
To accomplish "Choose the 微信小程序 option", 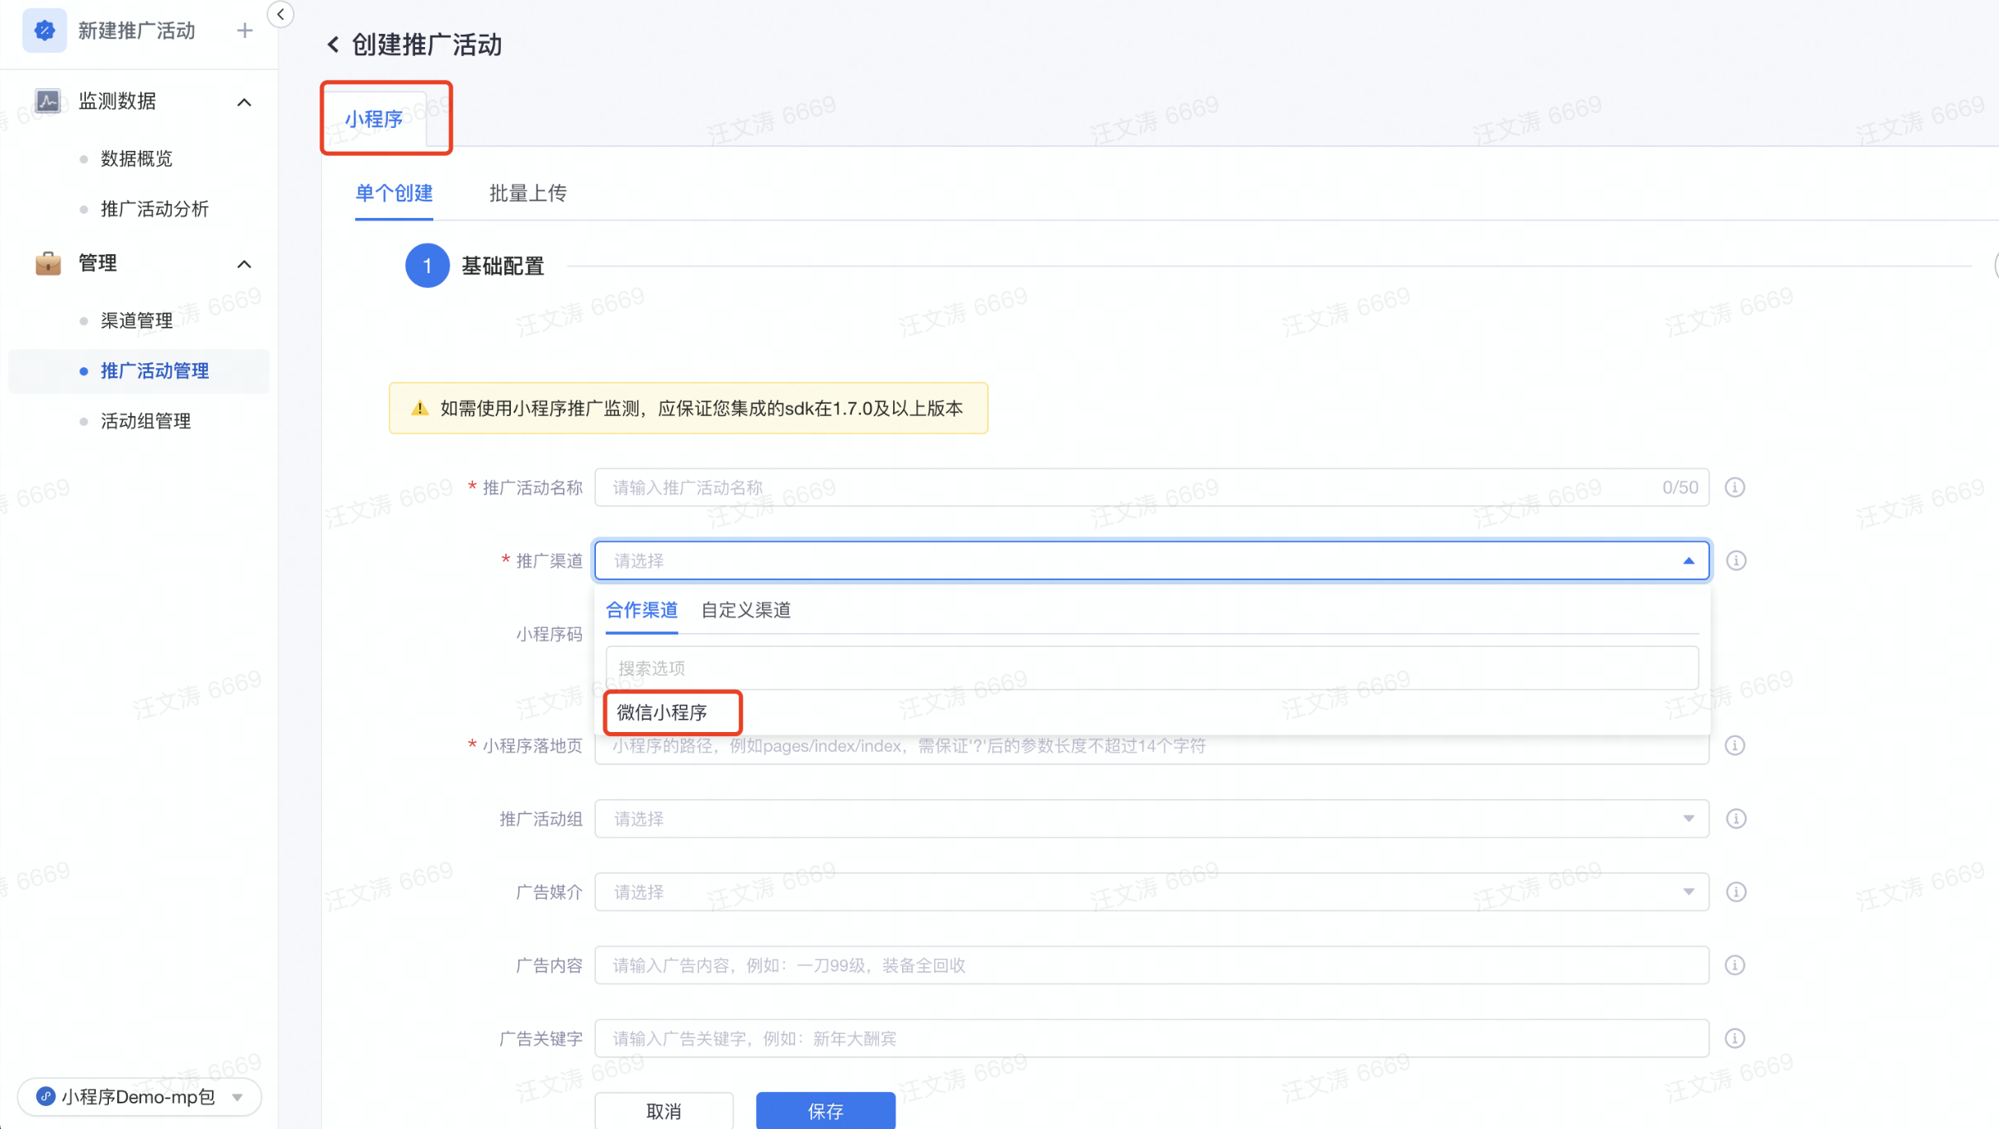I will coord(662,712).
